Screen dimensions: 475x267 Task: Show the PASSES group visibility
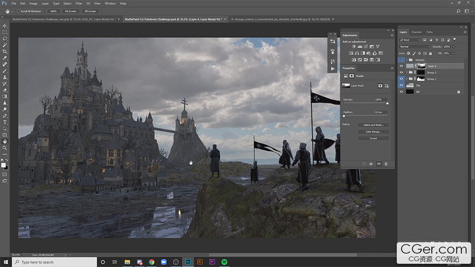click(x=402, y=60)
